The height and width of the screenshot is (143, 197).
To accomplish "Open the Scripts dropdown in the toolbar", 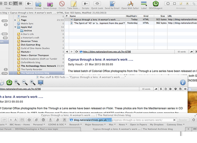I will pyautogui.click(x=86, y=4).
